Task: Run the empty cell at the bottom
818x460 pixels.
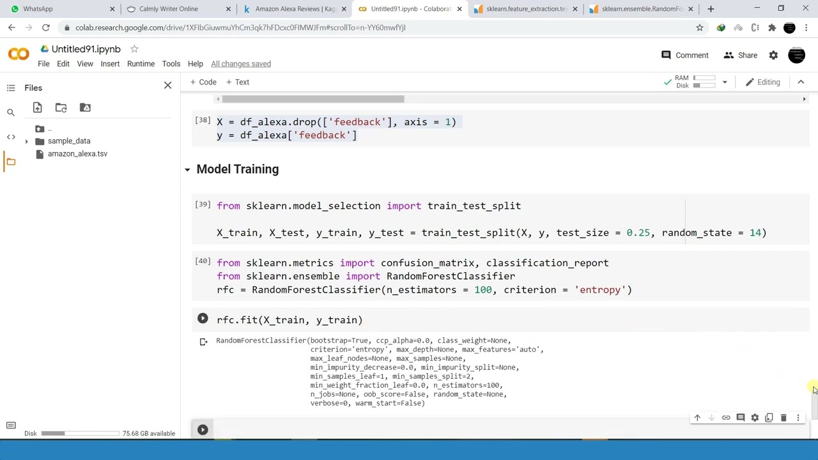Action: pyautogui.click(x=203, y=429)
